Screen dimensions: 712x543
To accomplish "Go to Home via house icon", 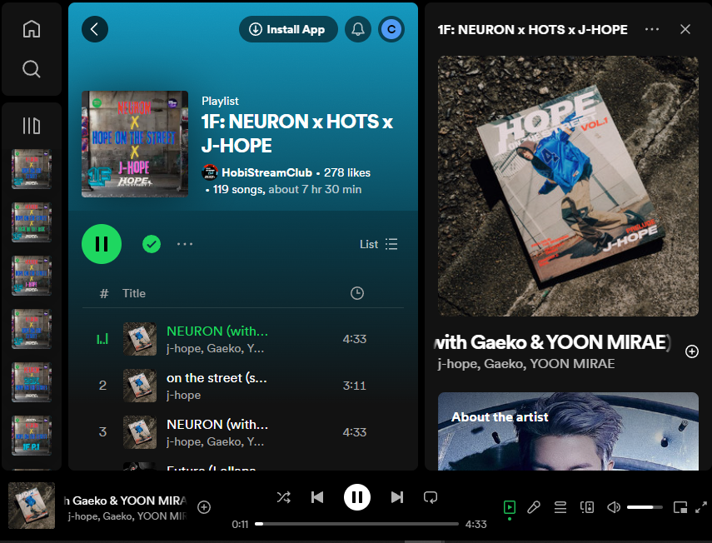I will pyautogui.click(x=32, y=29).
